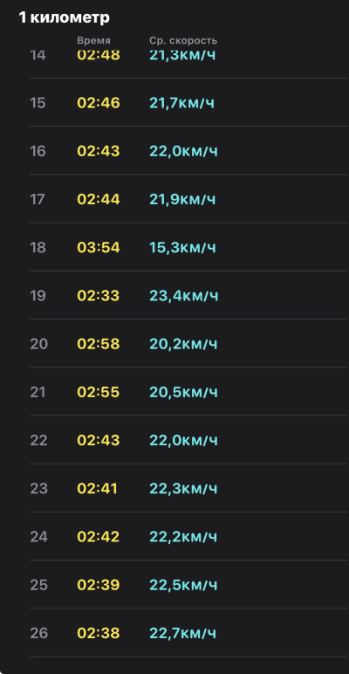The image size is (349, 674).
Task: Select the kilometer 22 split row
Action: pos(188,440)
